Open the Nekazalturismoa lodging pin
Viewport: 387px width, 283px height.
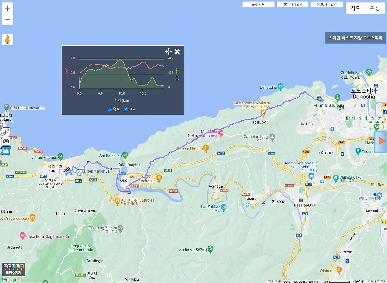pos(221,133)
